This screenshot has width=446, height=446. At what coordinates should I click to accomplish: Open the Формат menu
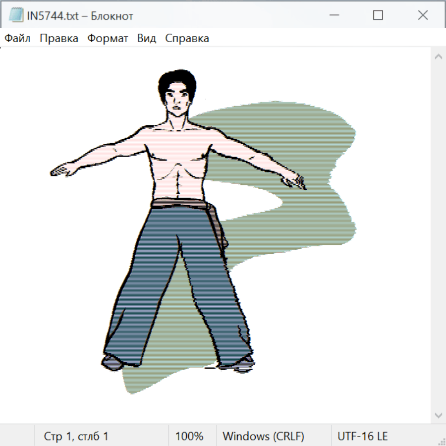[x=108, y=39]
